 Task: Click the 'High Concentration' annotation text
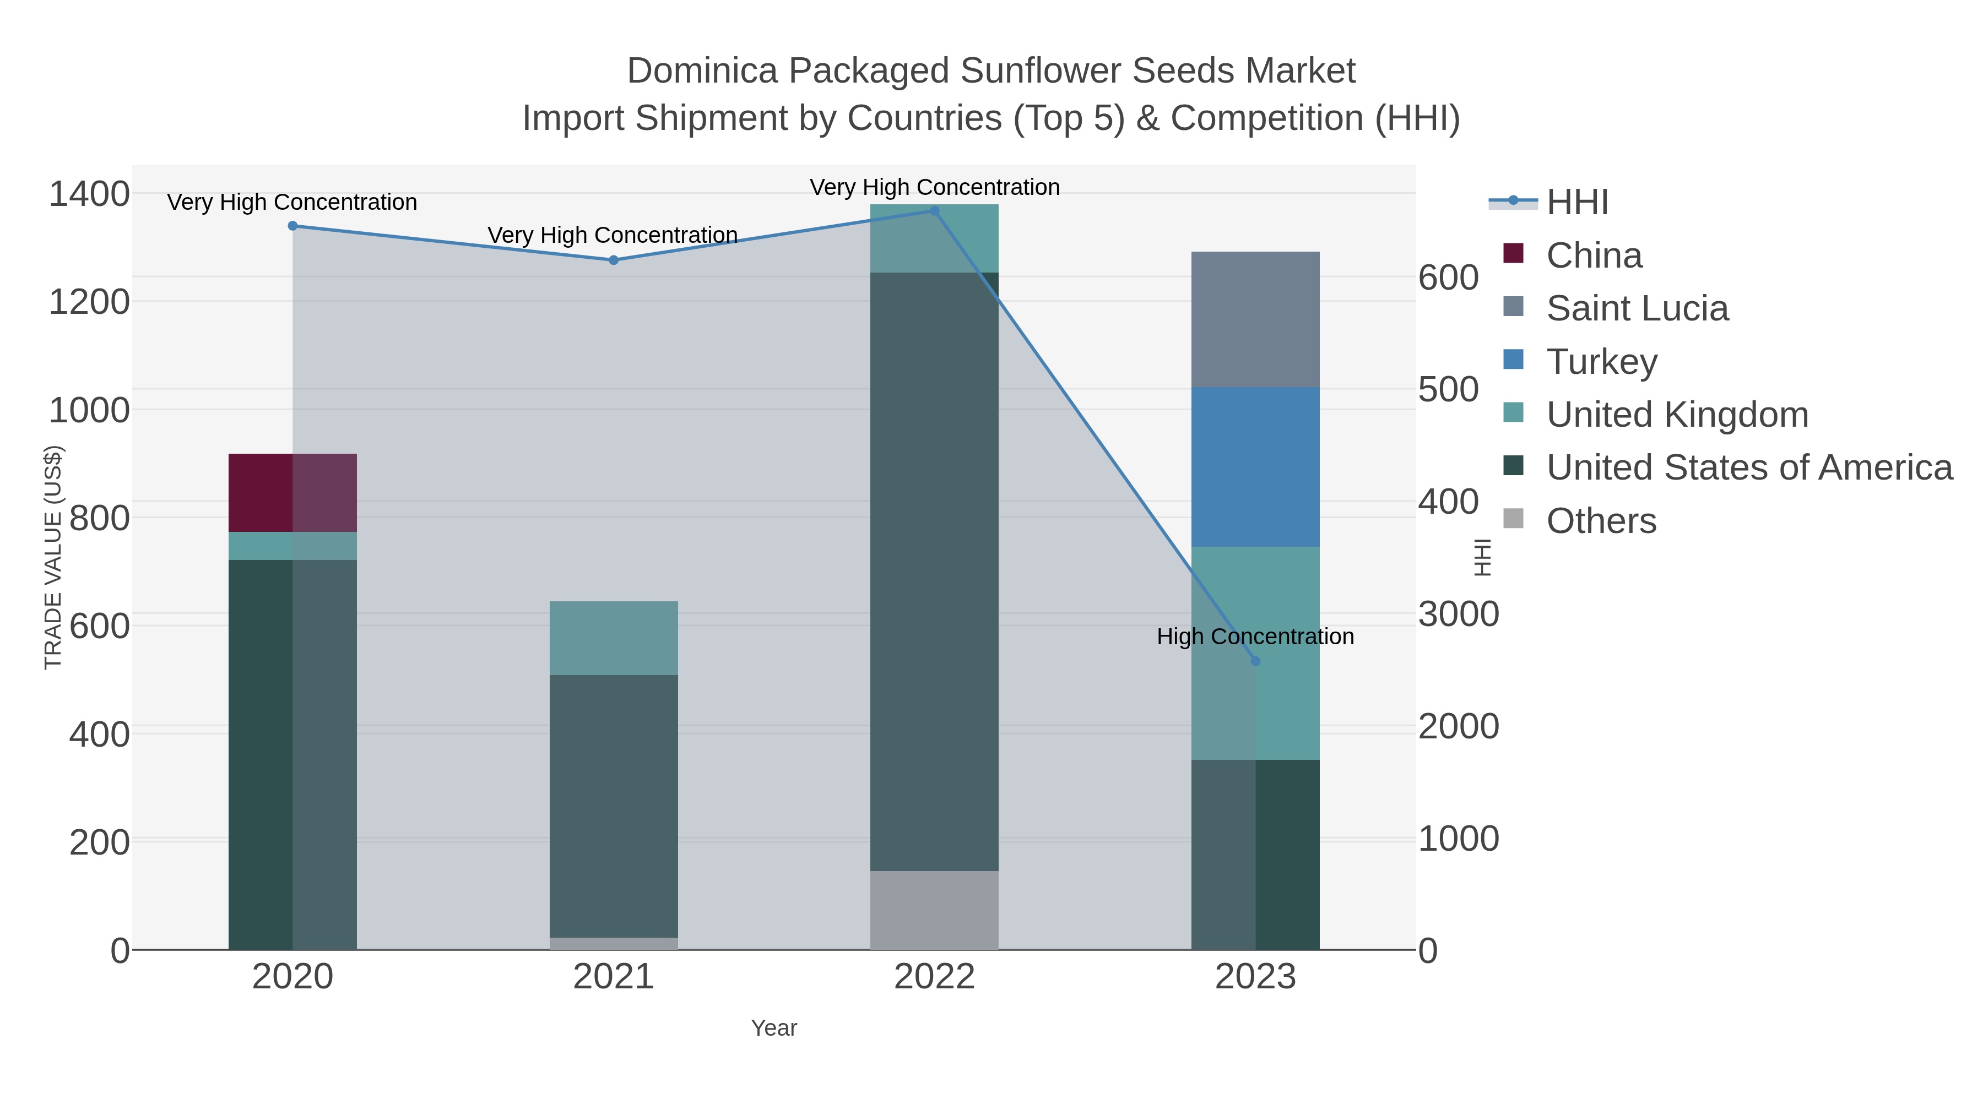[1255, 637]
